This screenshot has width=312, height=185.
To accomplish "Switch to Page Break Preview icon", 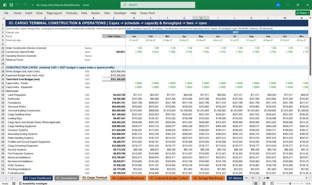I will click(272, 183).
